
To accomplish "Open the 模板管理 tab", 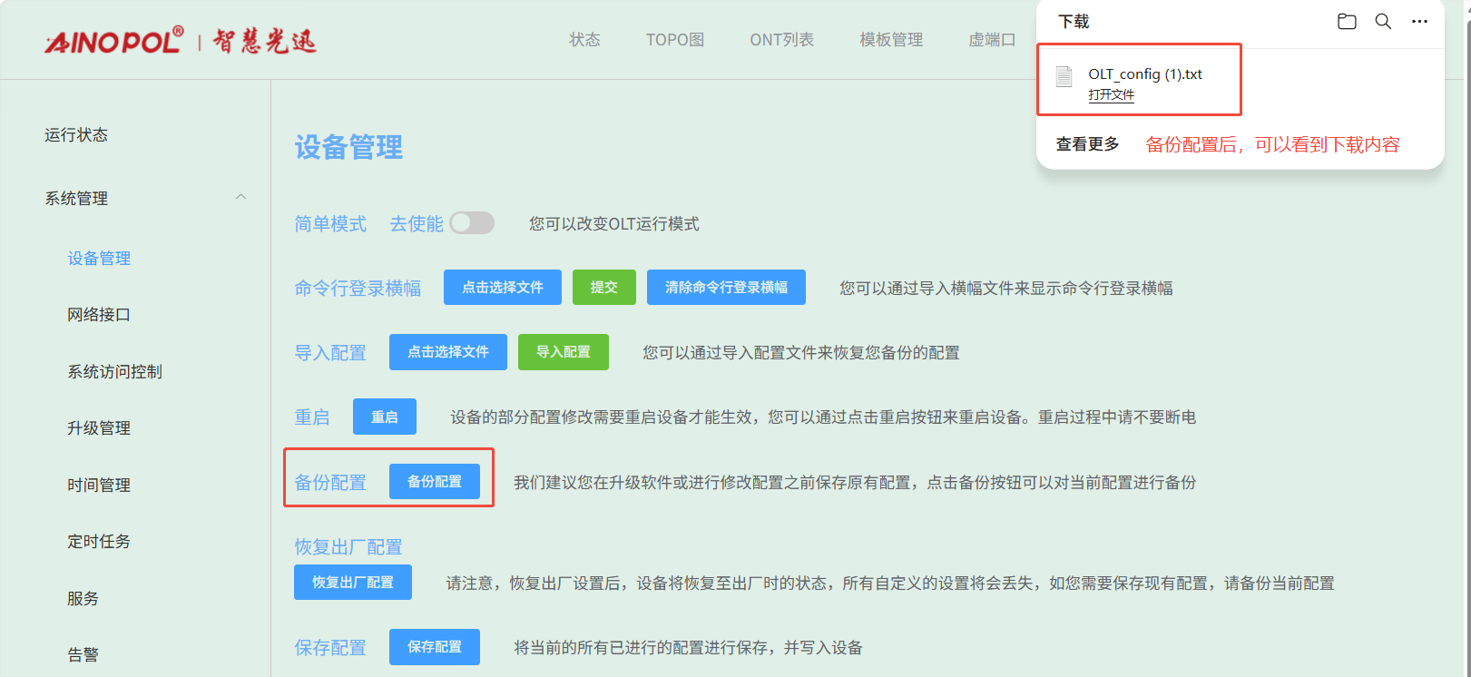I will coord(891,40).
